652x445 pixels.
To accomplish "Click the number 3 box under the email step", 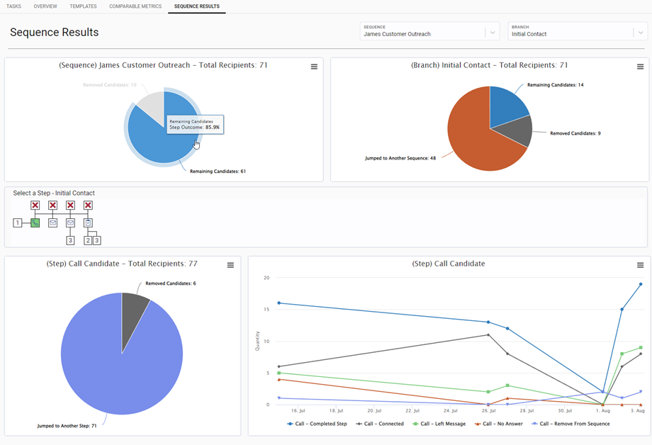I will 70,240.
